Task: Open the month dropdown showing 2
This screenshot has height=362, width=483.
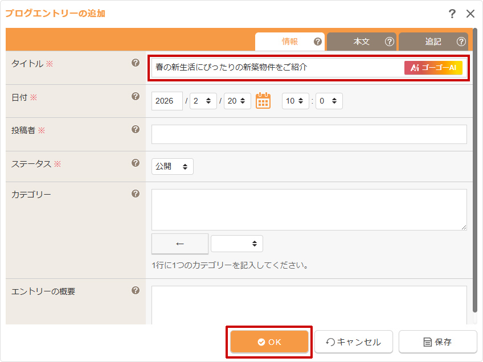Action: click(x=203, y=101)
